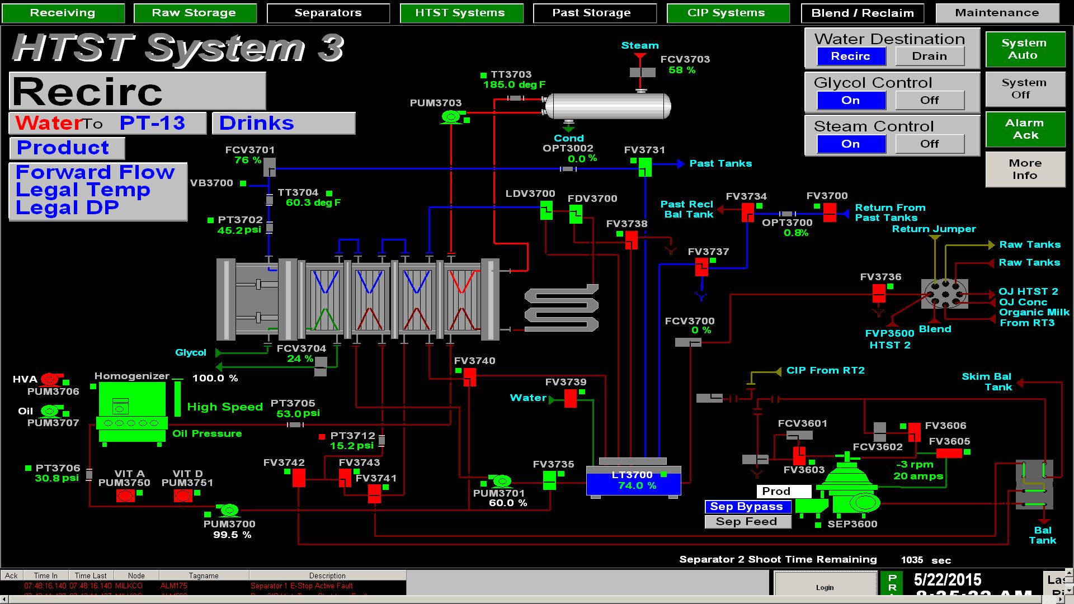Select glycol valve FCV3704
The width and height of the screenshot is (1074, 604).
(321, 367)
